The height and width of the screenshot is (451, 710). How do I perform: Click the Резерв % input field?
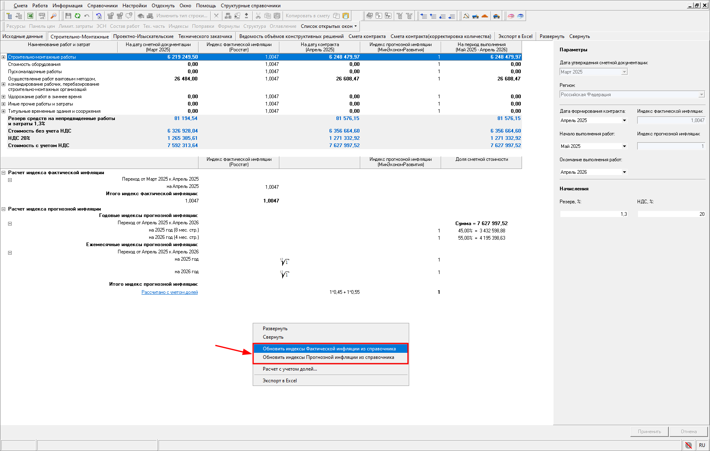coord(594,214)
